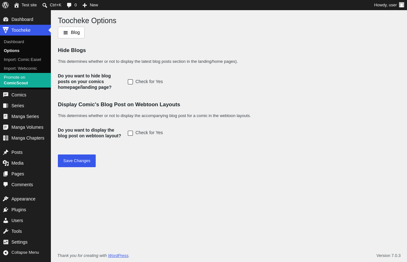Open the Comics menu icon
Viewport: 407px width, 262px height.
click(x=6, y=95)
